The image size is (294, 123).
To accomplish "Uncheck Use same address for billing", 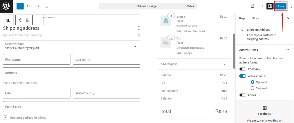I will coord(5,118).
